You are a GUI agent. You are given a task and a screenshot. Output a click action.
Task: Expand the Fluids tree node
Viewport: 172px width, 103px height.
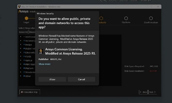(x=21, y=56)
